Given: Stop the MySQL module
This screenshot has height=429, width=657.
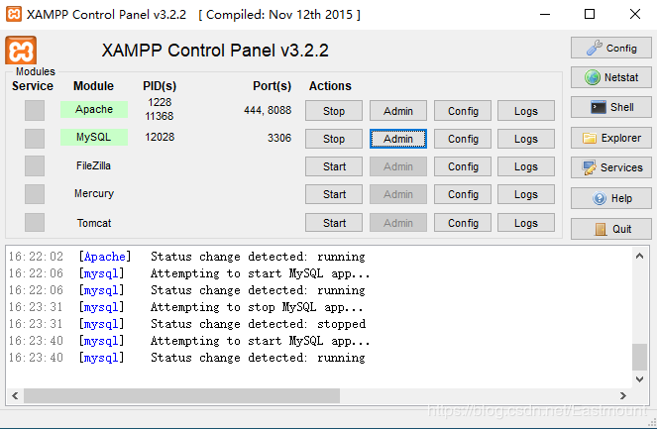Looking at the screenshot, I should (334, 139).
